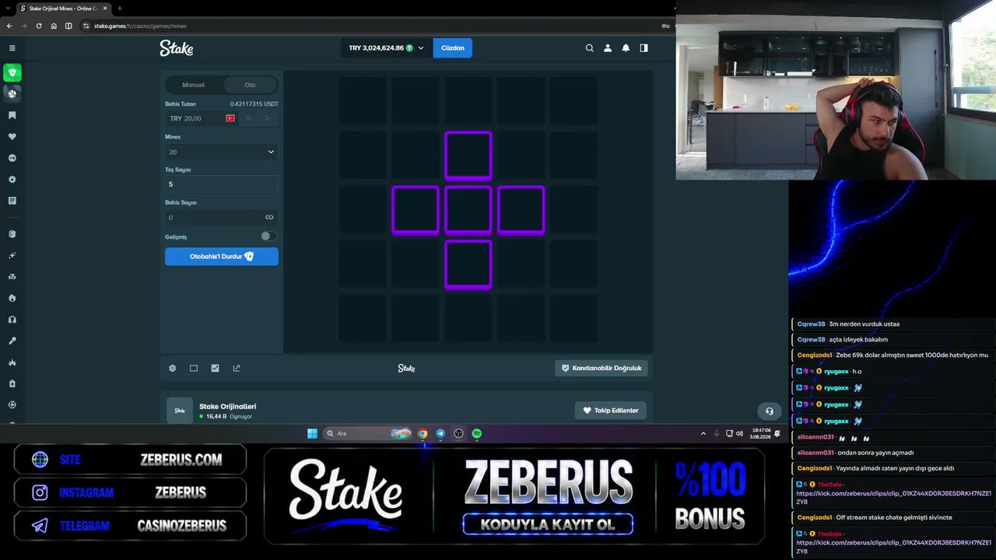Open the Windows Start menu
996x560 pixels.
pyautogui.click(x=312, y=433)
